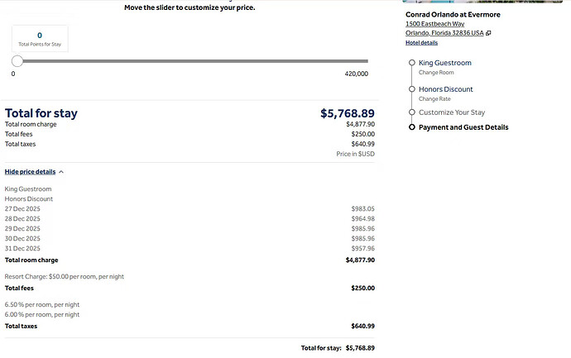Hide price details link

(31, 172)
